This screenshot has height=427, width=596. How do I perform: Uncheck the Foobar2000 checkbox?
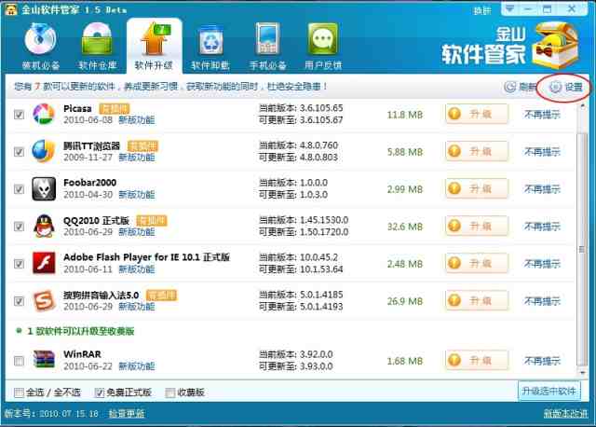point(19,188)
